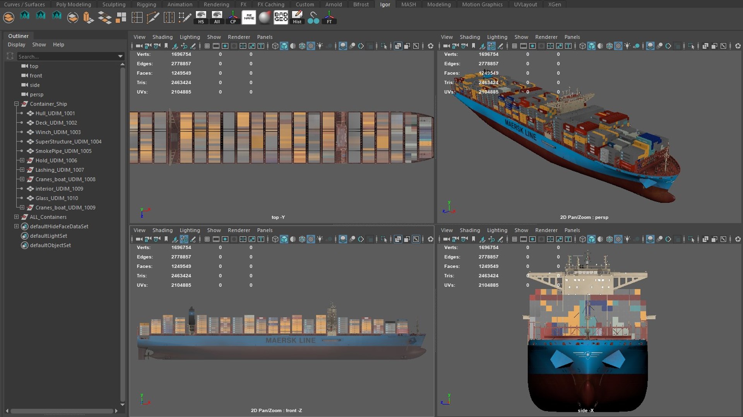
Task: Click the knife and dotted path shelf icon
Action: pyautogui.click(x=153, y=18)
